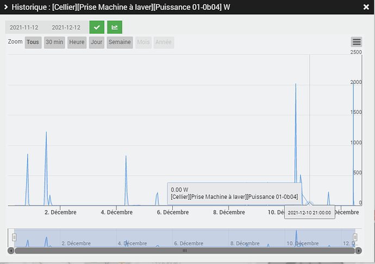
Task: Click the 8. Décembre axis label
Action: (229, 212)
